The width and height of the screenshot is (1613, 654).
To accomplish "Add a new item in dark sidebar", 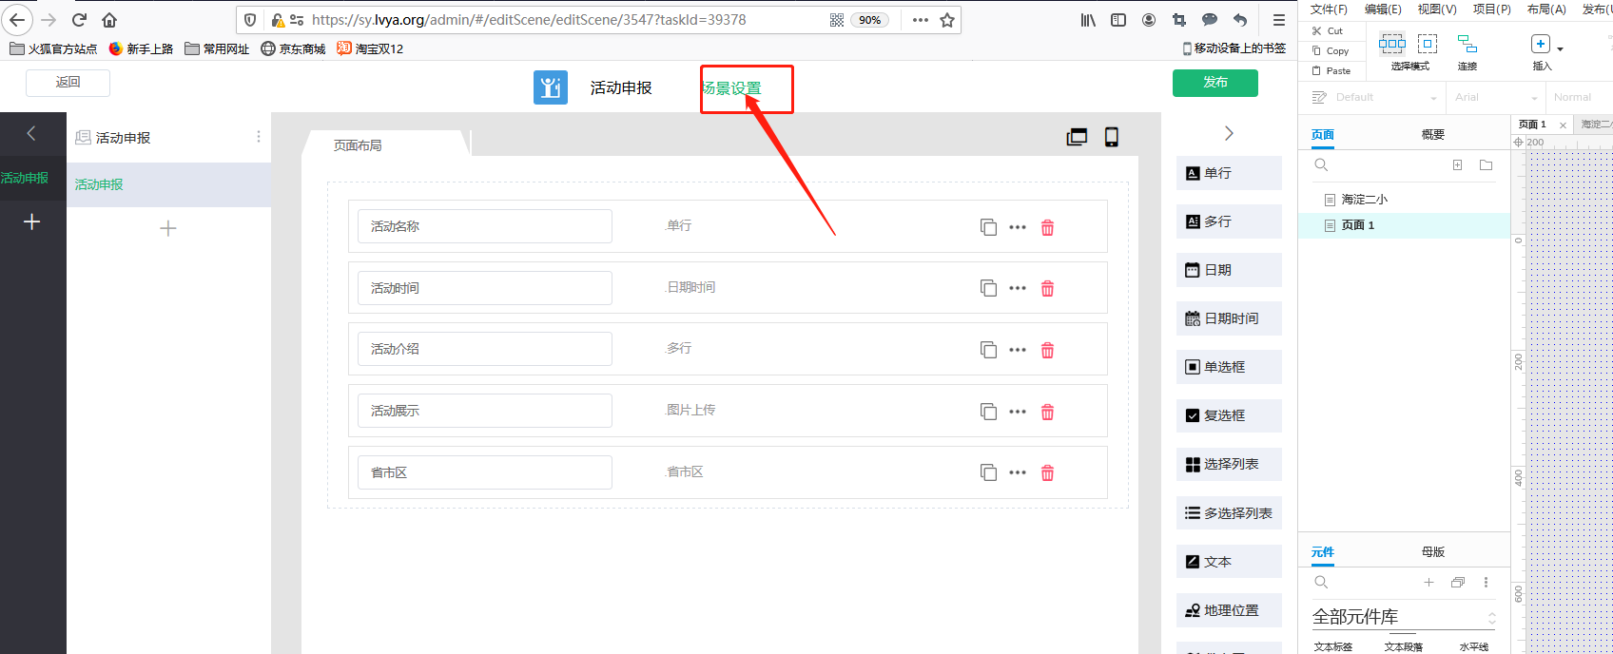I will (x=31, y=221).
